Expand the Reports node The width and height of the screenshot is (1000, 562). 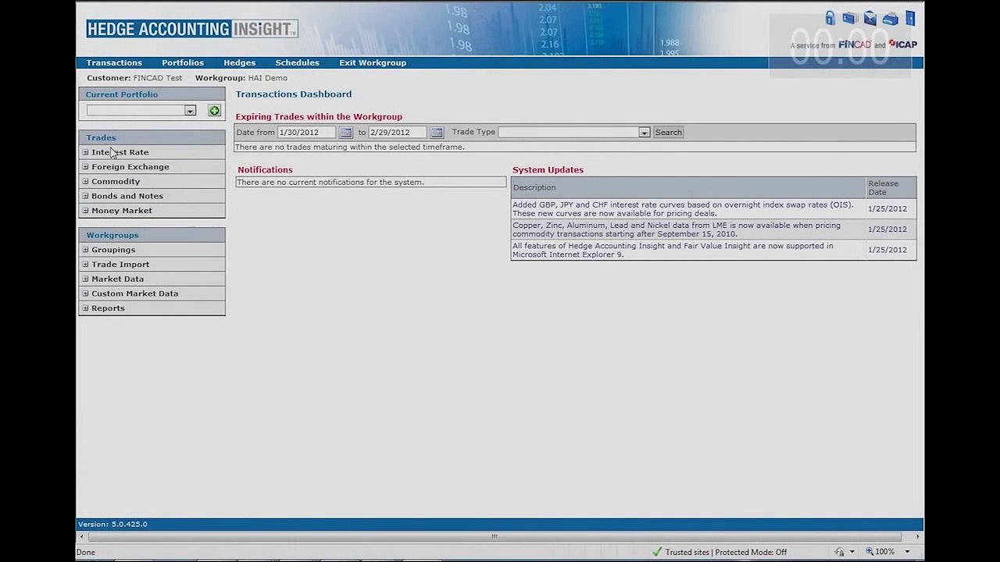point(86,308)
